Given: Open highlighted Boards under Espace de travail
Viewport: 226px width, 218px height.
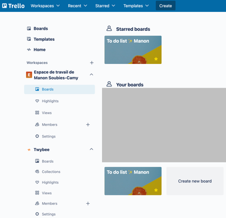Looking at the screenshot, I should tap(59, 89).
